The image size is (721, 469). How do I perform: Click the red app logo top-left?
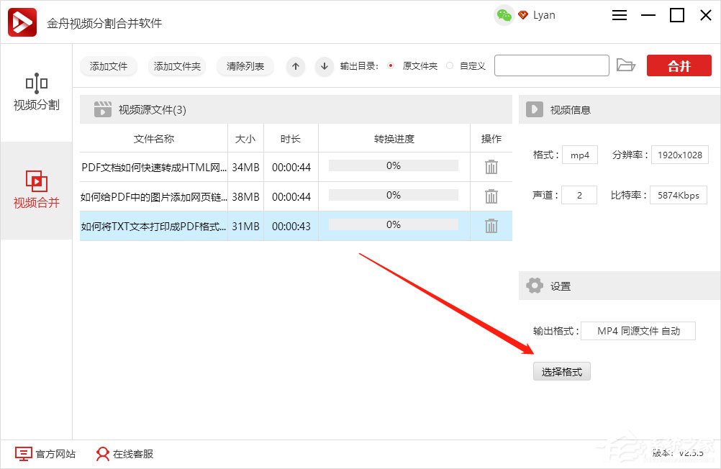[x=22, y=22]
